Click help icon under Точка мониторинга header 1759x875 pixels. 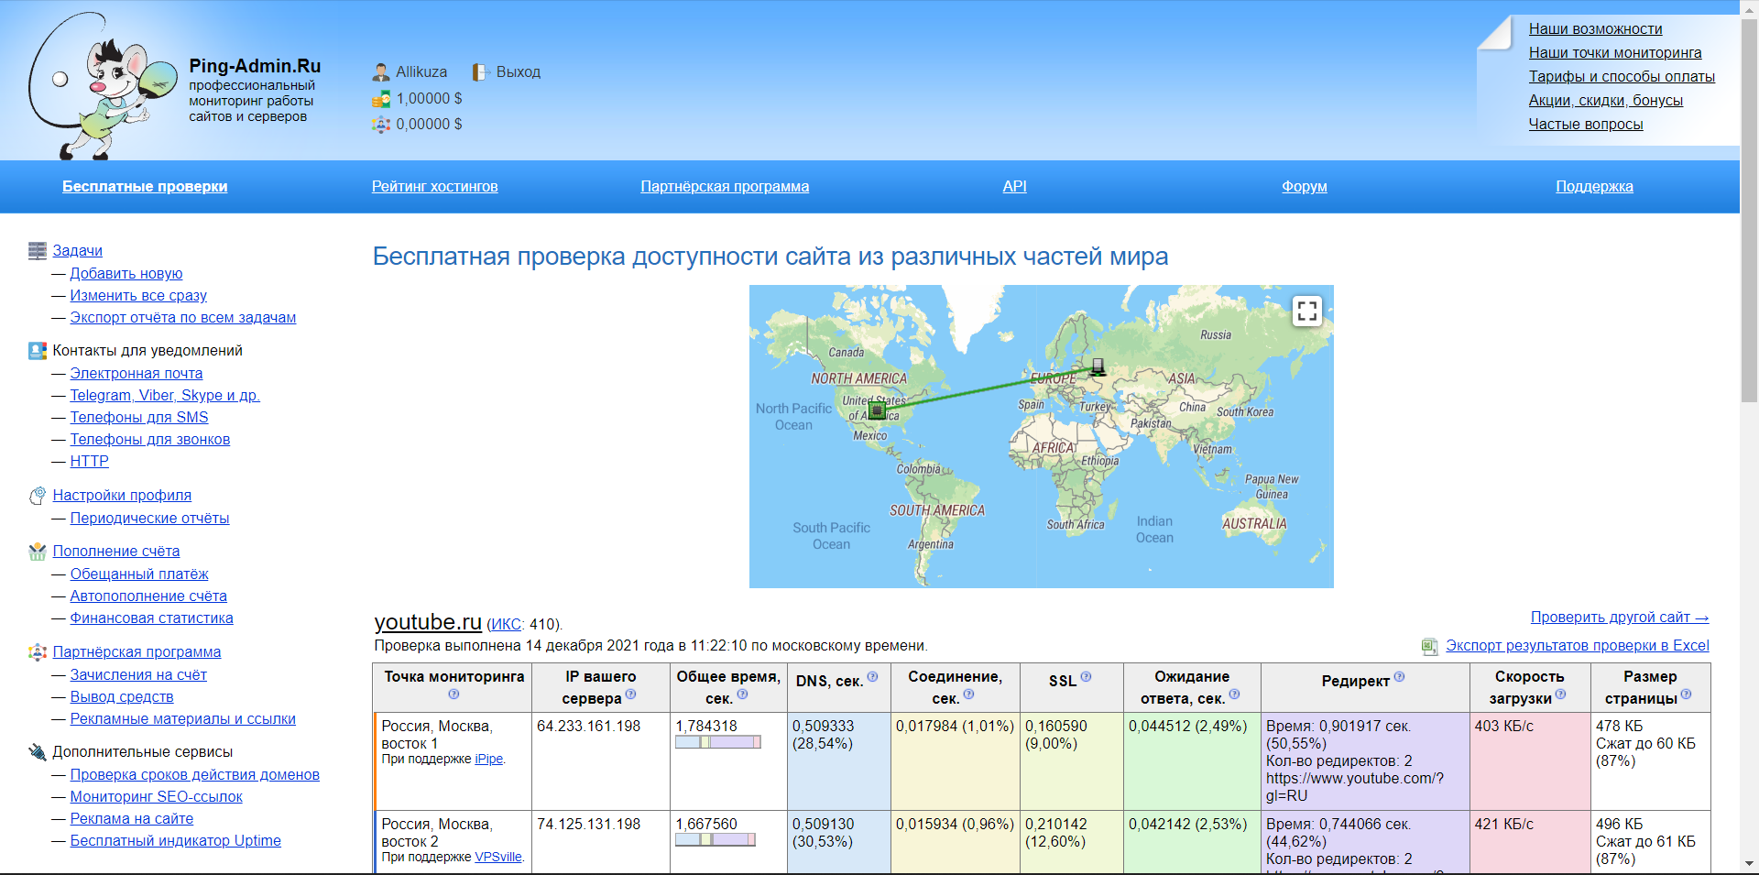(x=453, y=695)
